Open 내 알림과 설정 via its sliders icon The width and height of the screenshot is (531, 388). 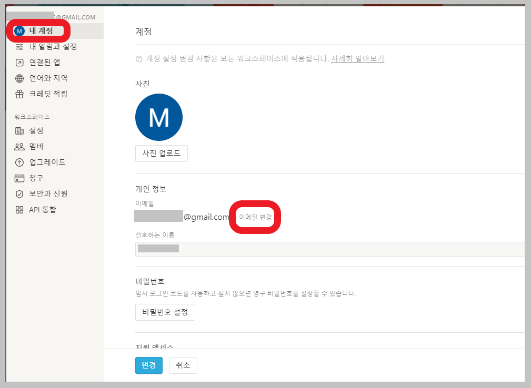pyautogui.click(x=19, y=46)
